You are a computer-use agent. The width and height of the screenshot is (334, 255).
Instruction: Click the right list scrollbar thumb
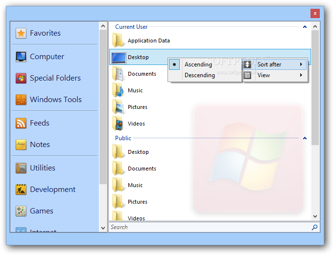point(315,87)
